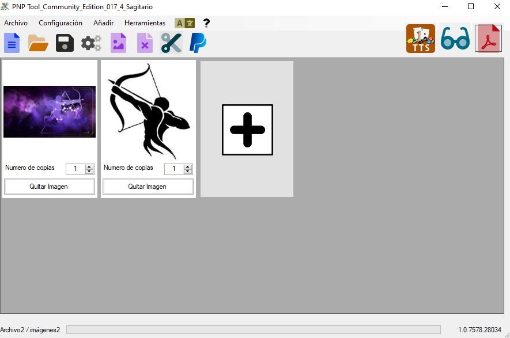Open an existing project folder
This screenshot has width=510, height=338.
click(37, 43)
